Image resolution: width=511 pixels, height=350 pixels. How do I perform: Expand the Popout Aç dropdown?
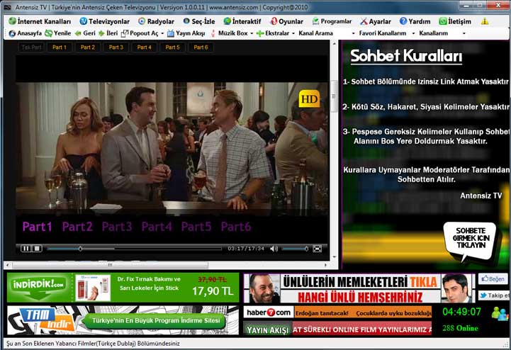[162, 33]
